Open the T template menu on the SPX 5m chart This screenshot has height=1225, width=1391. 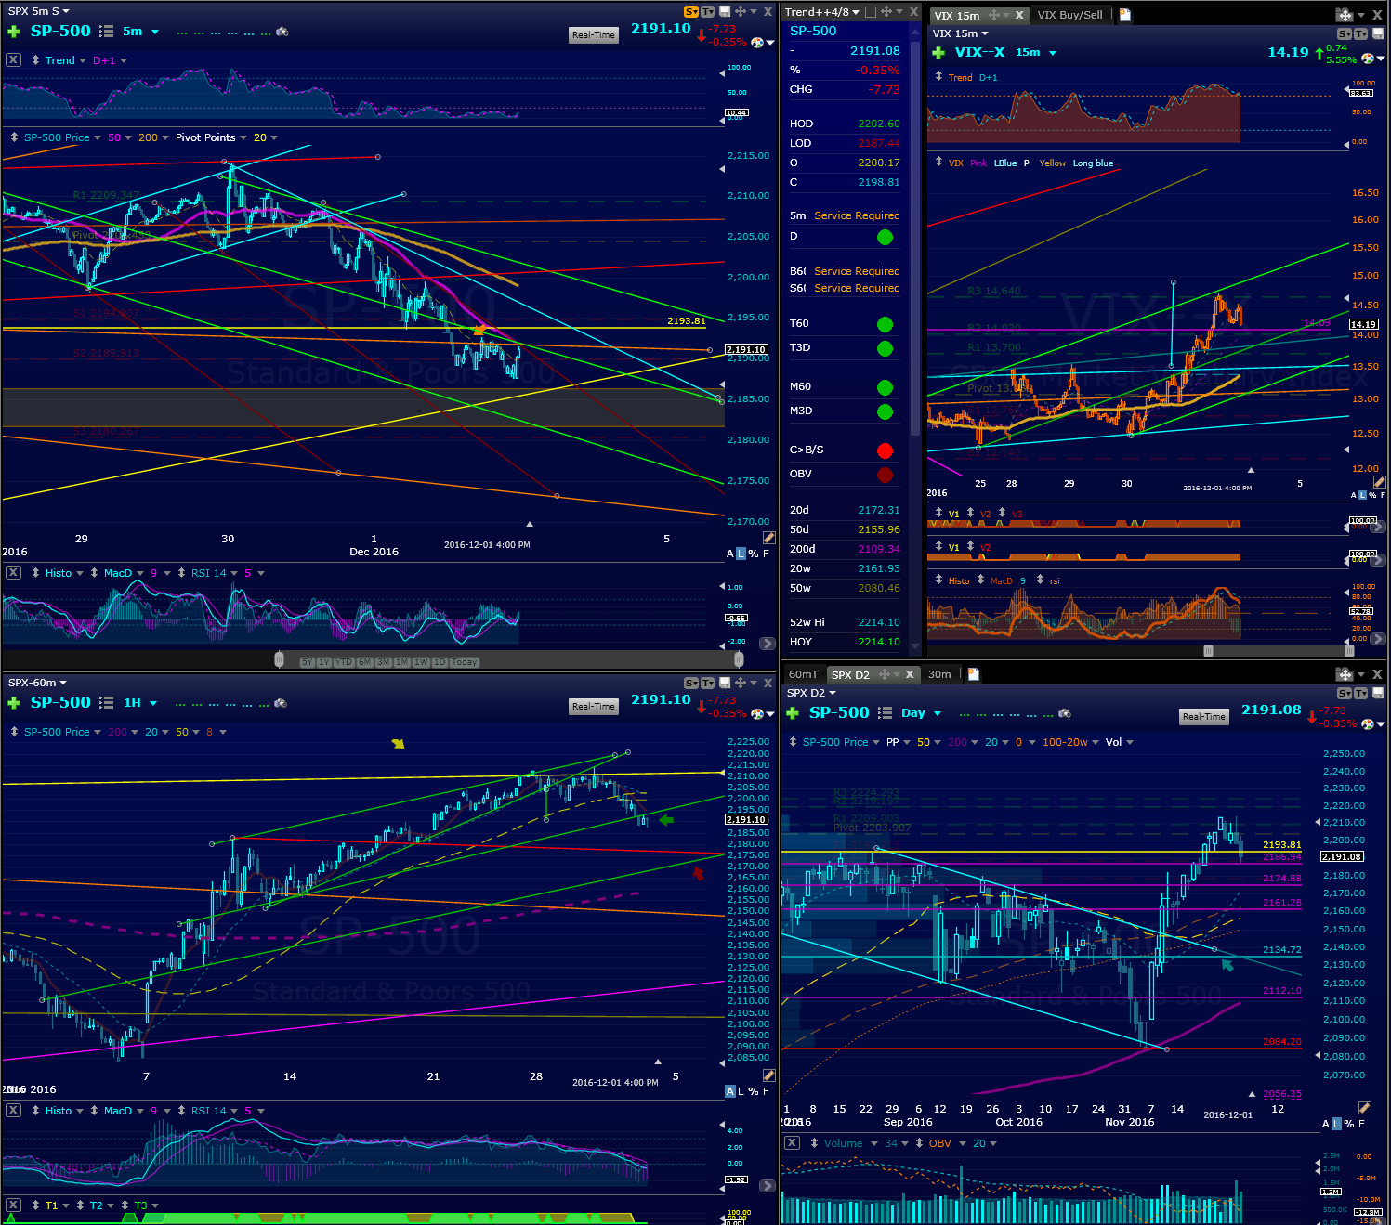(x=708, y=12)
